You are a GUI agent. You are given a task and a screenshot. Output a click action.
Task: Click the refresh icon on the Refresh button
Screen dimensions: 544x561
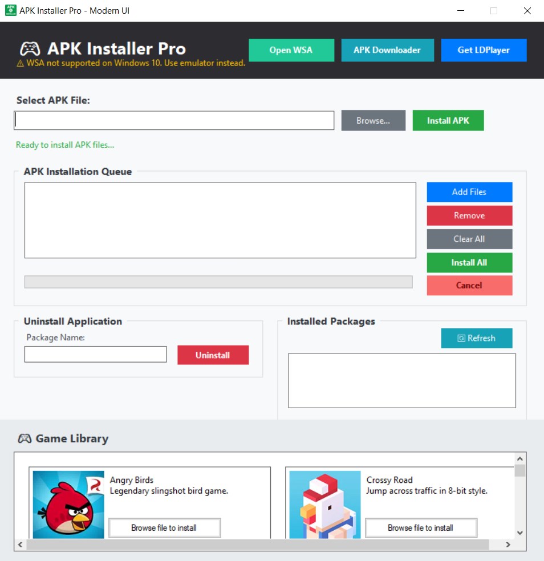(x=463, y=338)
